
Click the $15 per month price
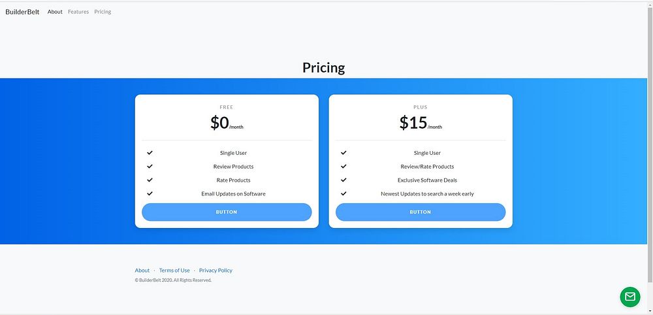pyautogui.click(x=420, y=123)
